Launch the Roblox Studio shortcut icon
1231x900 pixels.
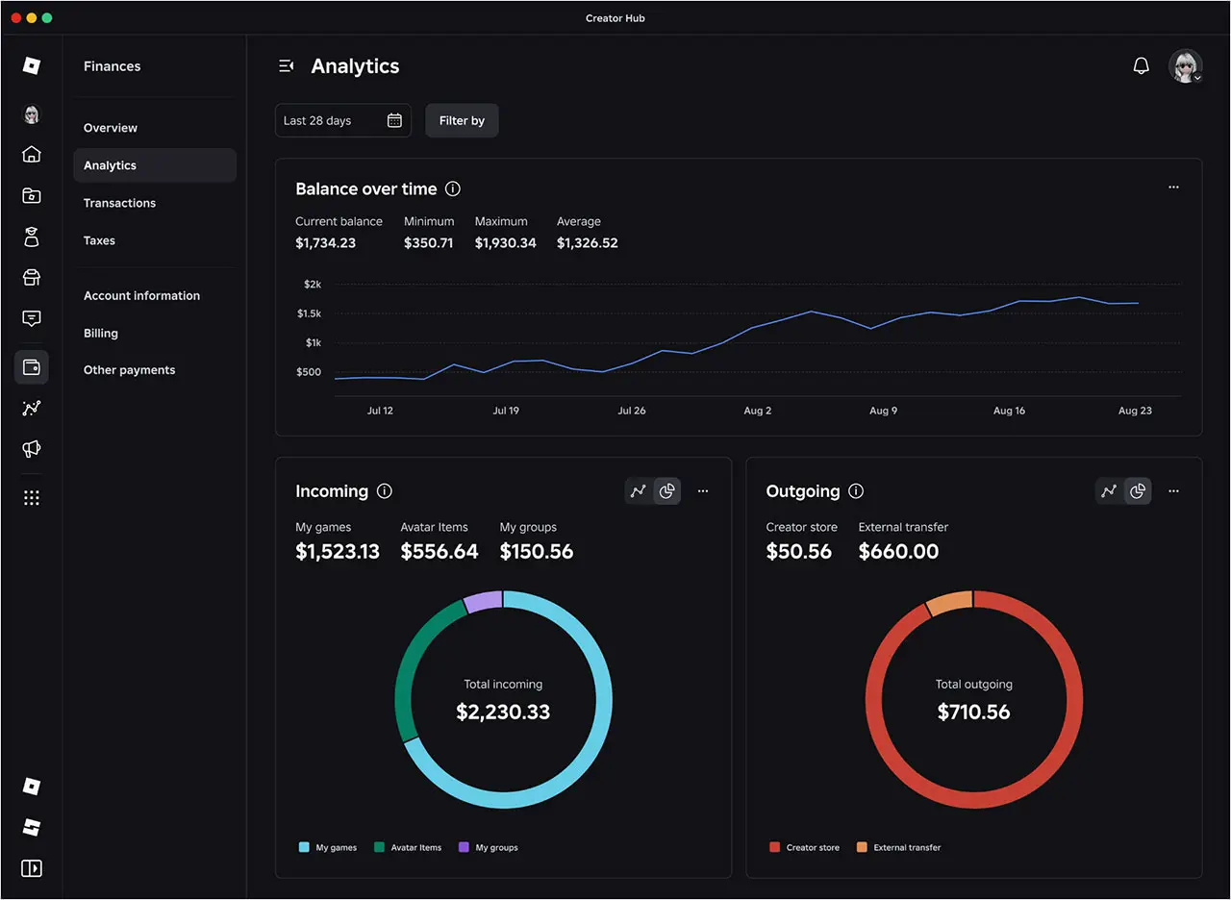(32, 827)
